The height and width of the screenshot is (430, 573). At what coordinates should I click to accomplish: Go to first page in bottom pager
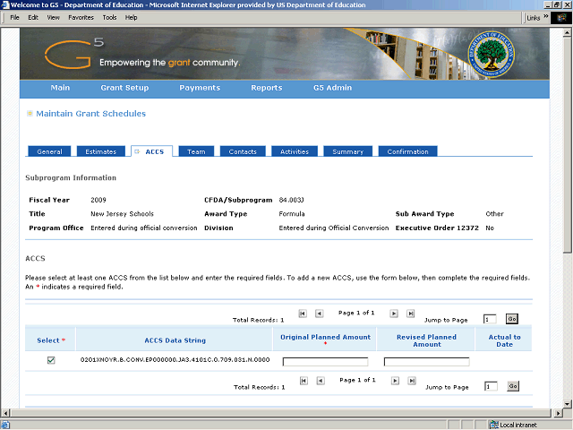(304, 381)
